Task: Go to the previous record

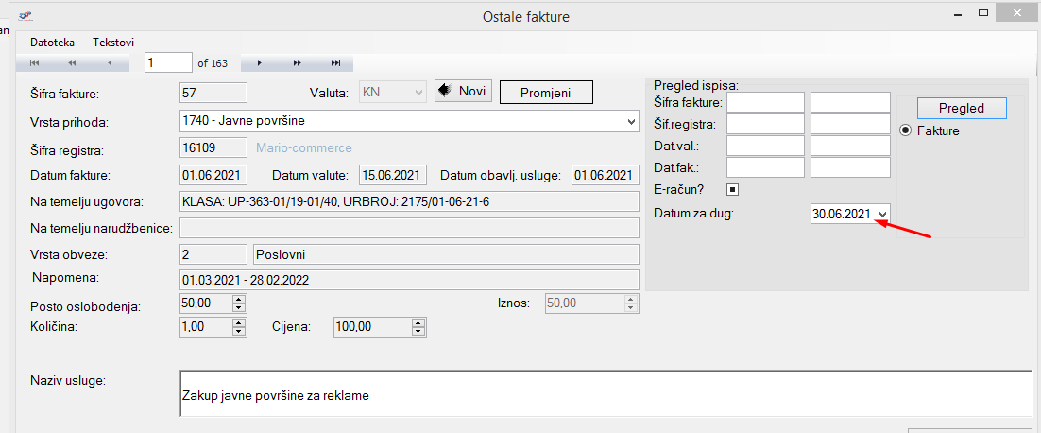Action: 110,63
